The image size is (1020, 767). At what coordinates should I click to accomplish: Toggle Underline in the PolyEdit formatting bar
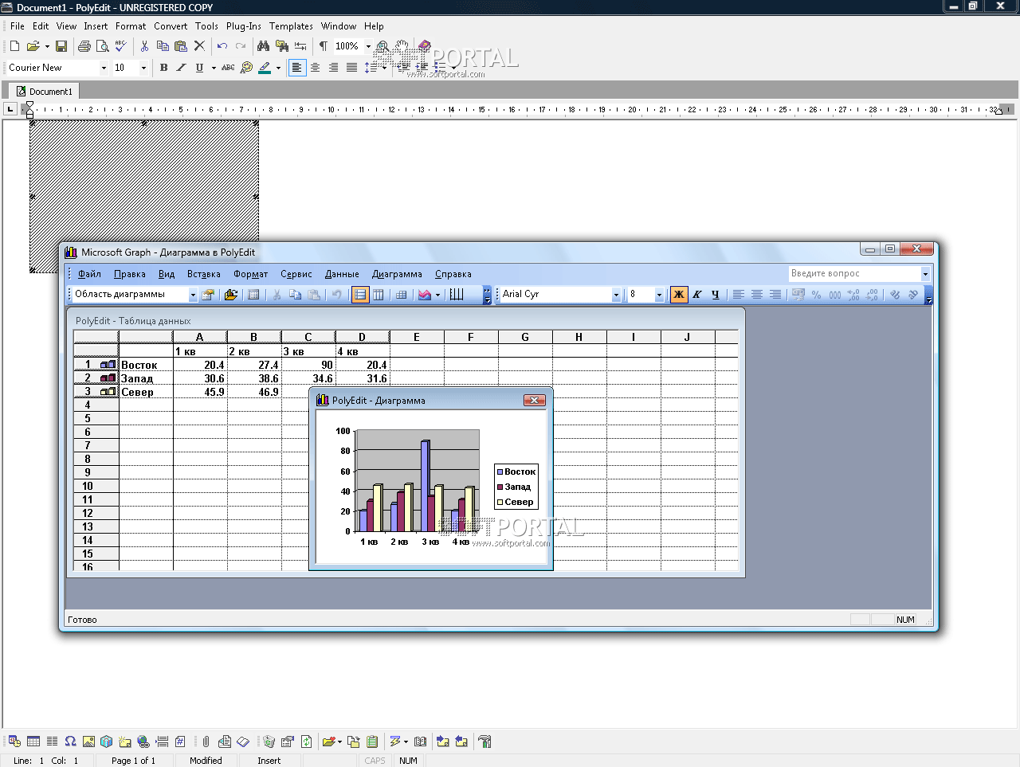click(199, 68)
